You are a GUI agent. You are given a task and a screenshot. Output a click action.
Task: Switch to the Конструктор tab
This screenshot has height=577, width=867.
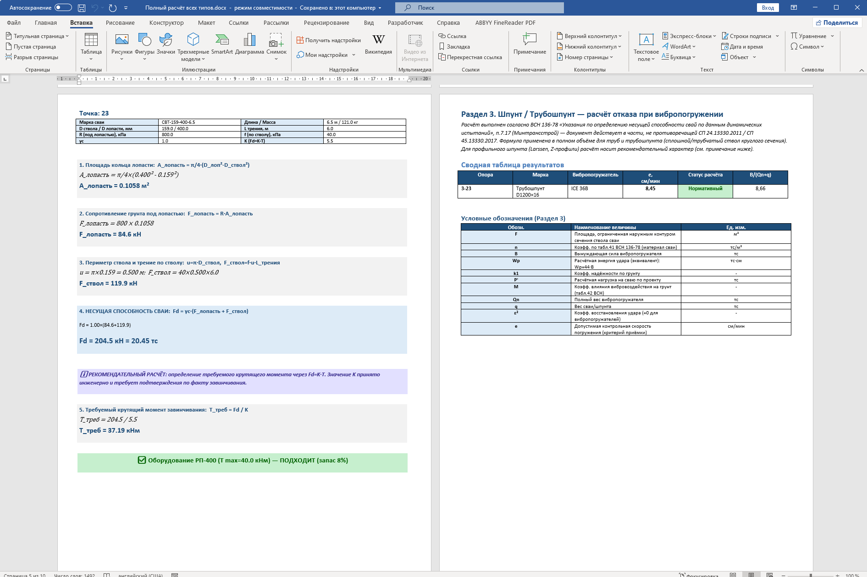click(166, 22)
